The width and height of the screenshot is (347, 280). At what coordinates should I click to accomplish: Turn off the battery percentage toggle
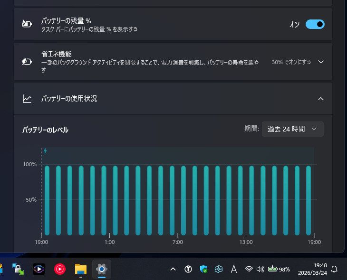click(x=315, y=24)
